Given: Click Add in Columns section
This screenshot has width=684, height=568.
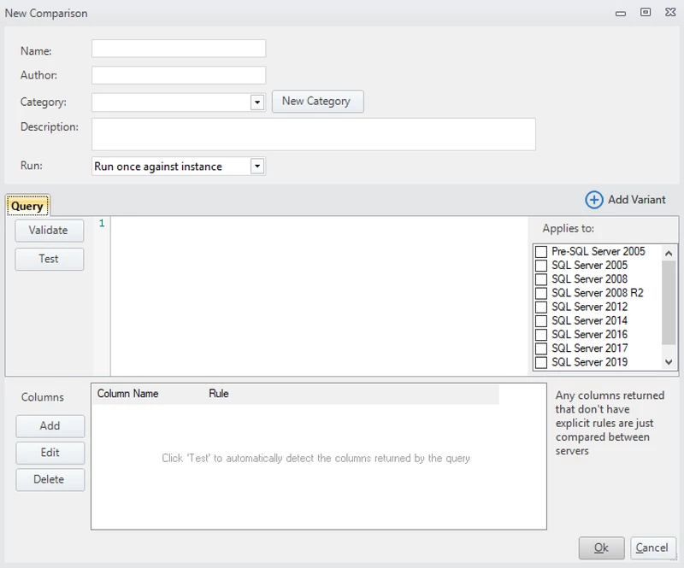Looking at the screenshot, I should 50,426.
